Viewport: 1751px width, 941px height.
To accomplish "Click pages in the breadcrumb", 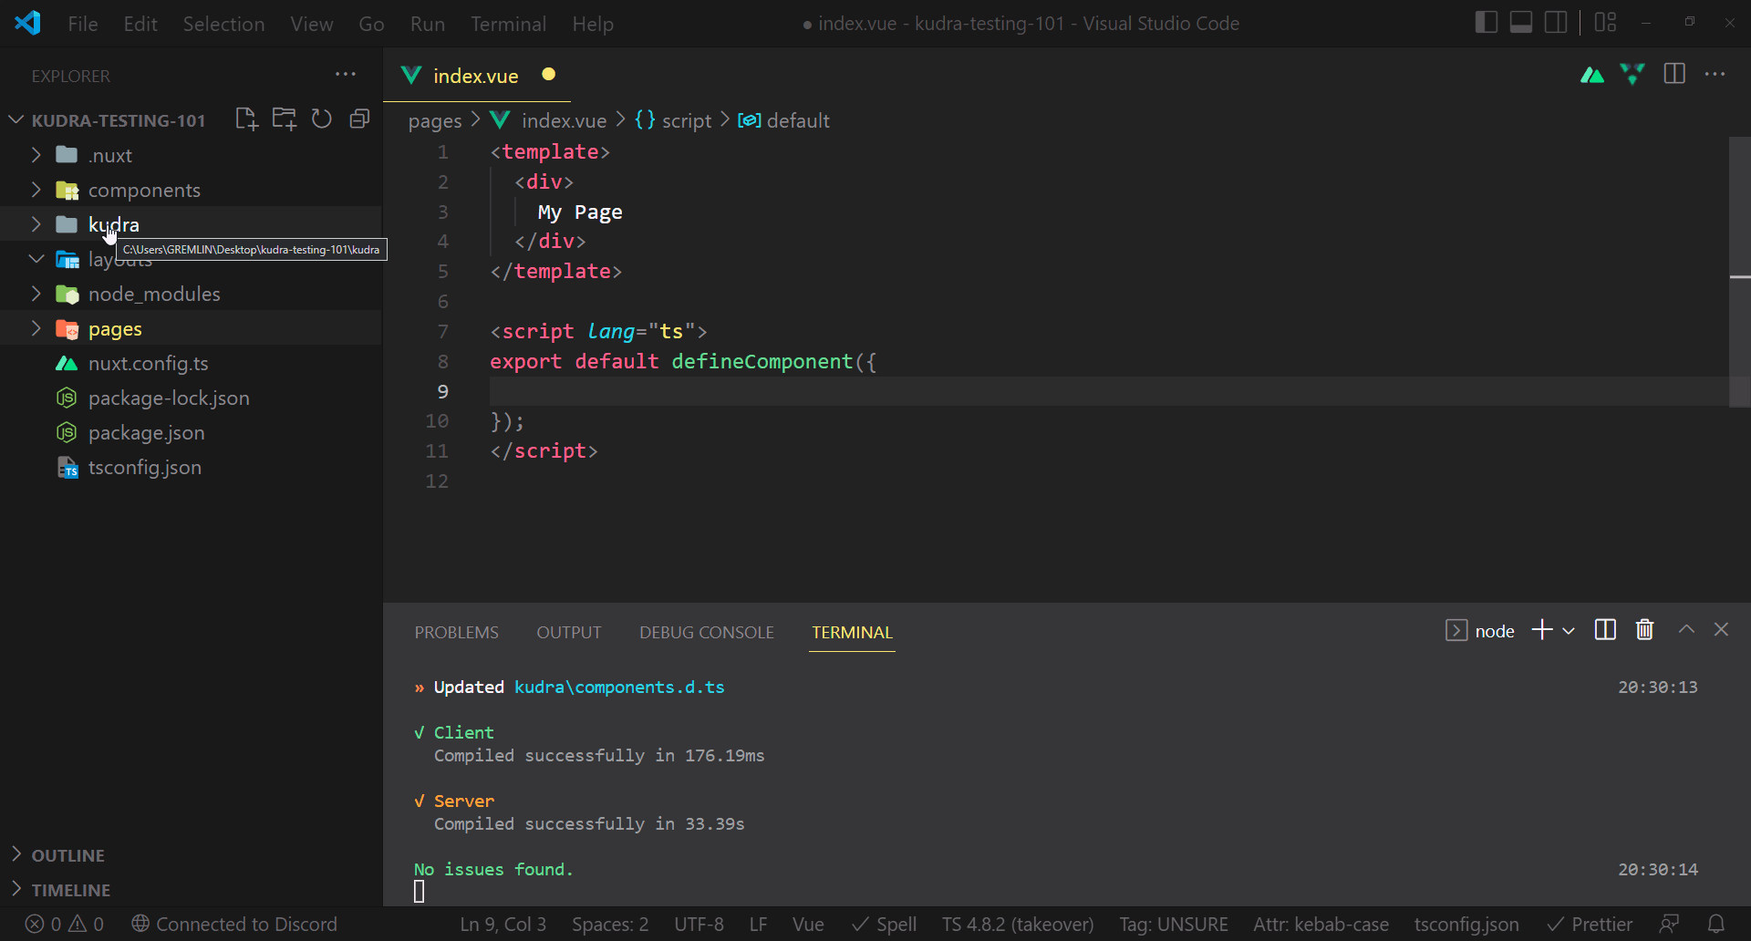I will [435, 120].
